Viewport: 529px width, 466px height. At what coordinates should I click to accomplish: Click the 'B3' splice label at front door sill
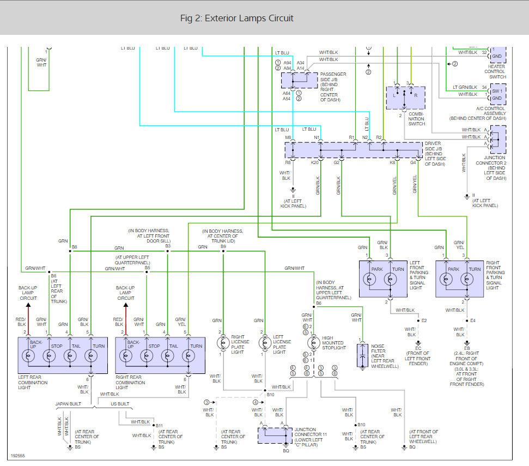[168, 246]
